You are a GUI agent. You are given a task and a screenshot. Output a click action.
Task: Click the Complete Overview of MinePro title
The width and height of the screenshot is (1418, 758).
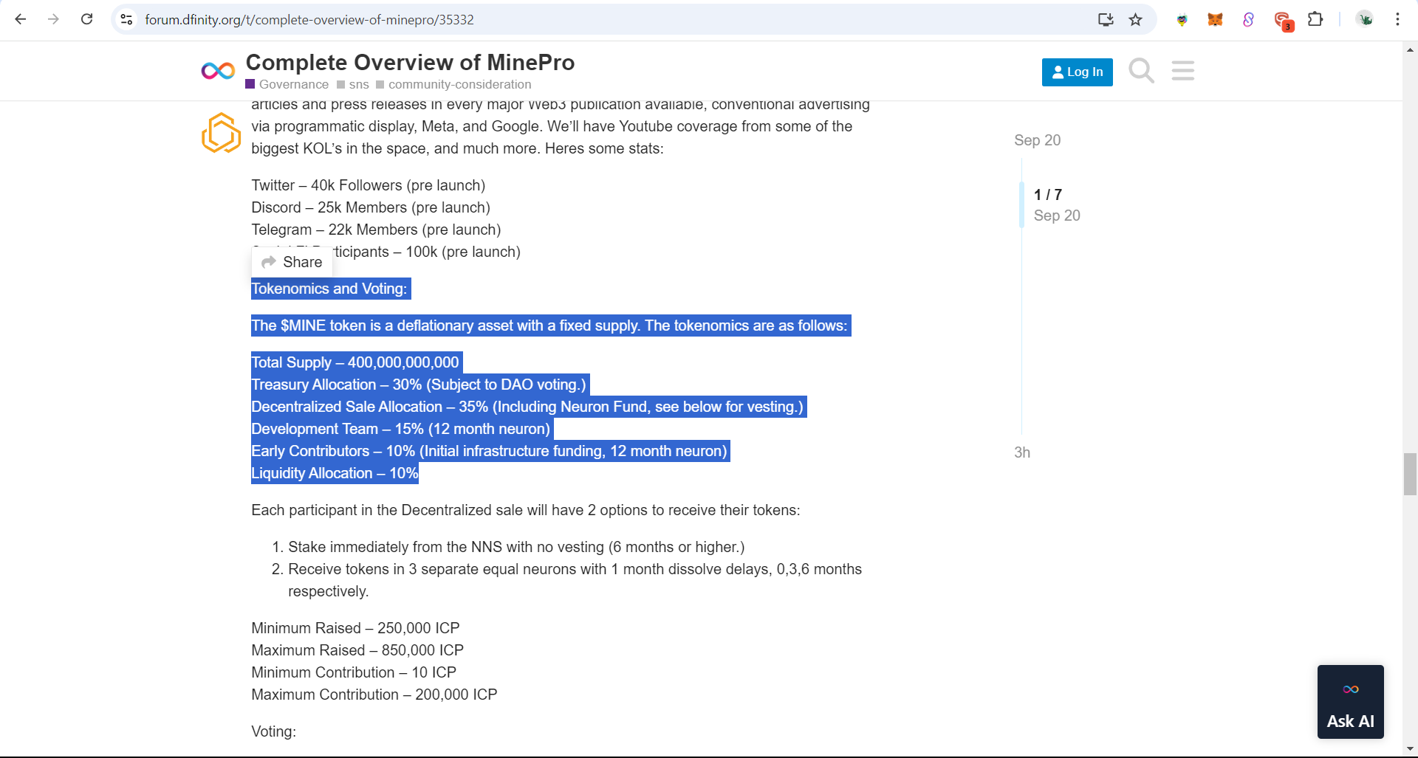[x=410, y=62]
